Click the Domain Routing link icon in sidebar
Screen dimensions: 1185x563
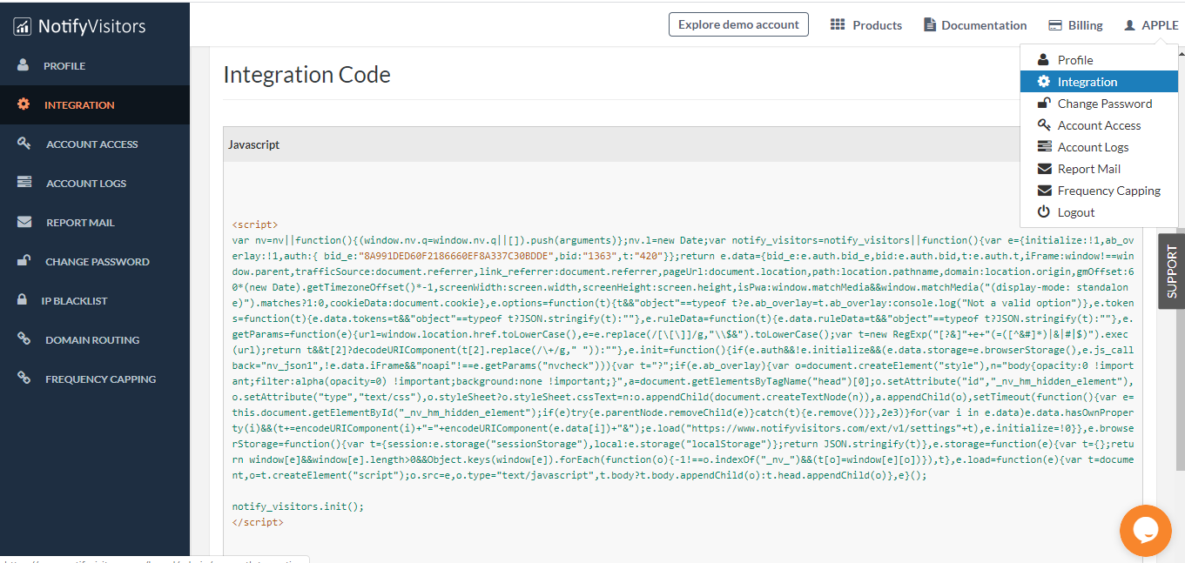(24, 339)
